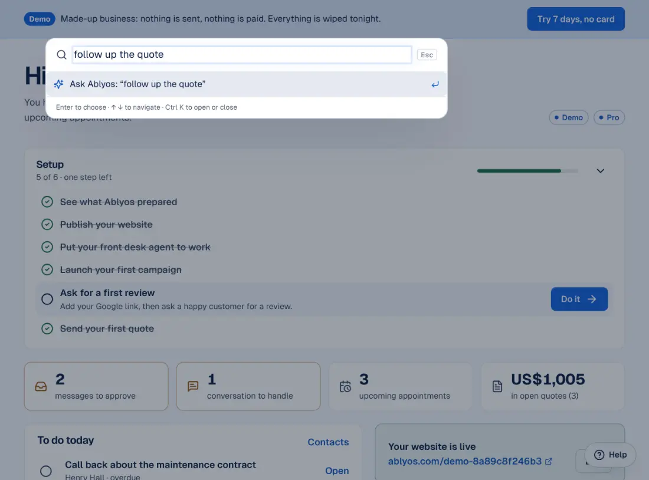This screenshot has width=649, height=480.
Task: Click the inbox icon on messages to approve card
Action: [x=41, y=386]
